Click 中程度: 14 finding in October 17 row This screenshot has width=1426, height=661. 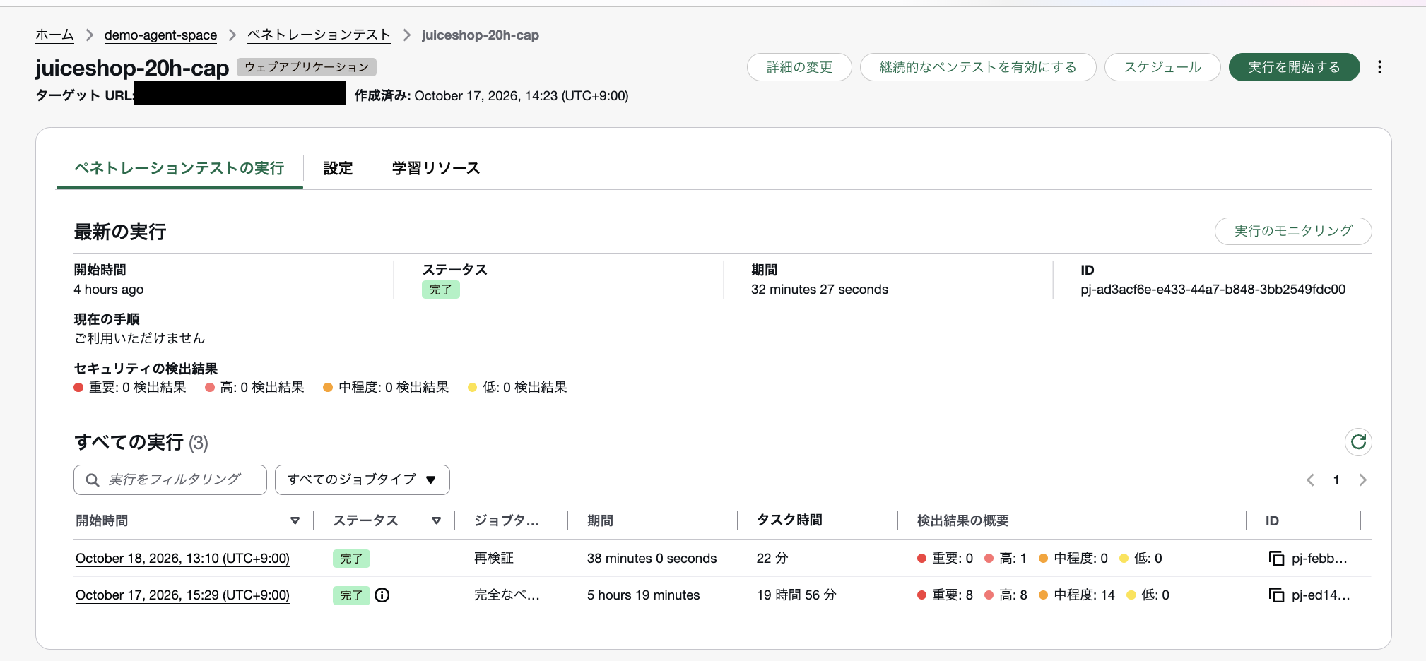tap(1077, 595)
